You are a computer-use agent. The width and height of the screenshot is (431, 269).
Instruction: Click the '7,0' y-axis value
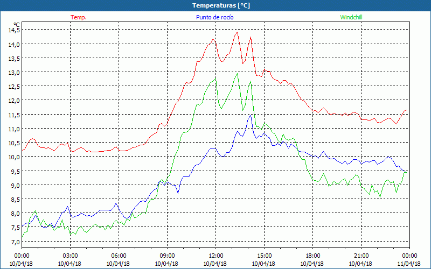coord(16,242)
